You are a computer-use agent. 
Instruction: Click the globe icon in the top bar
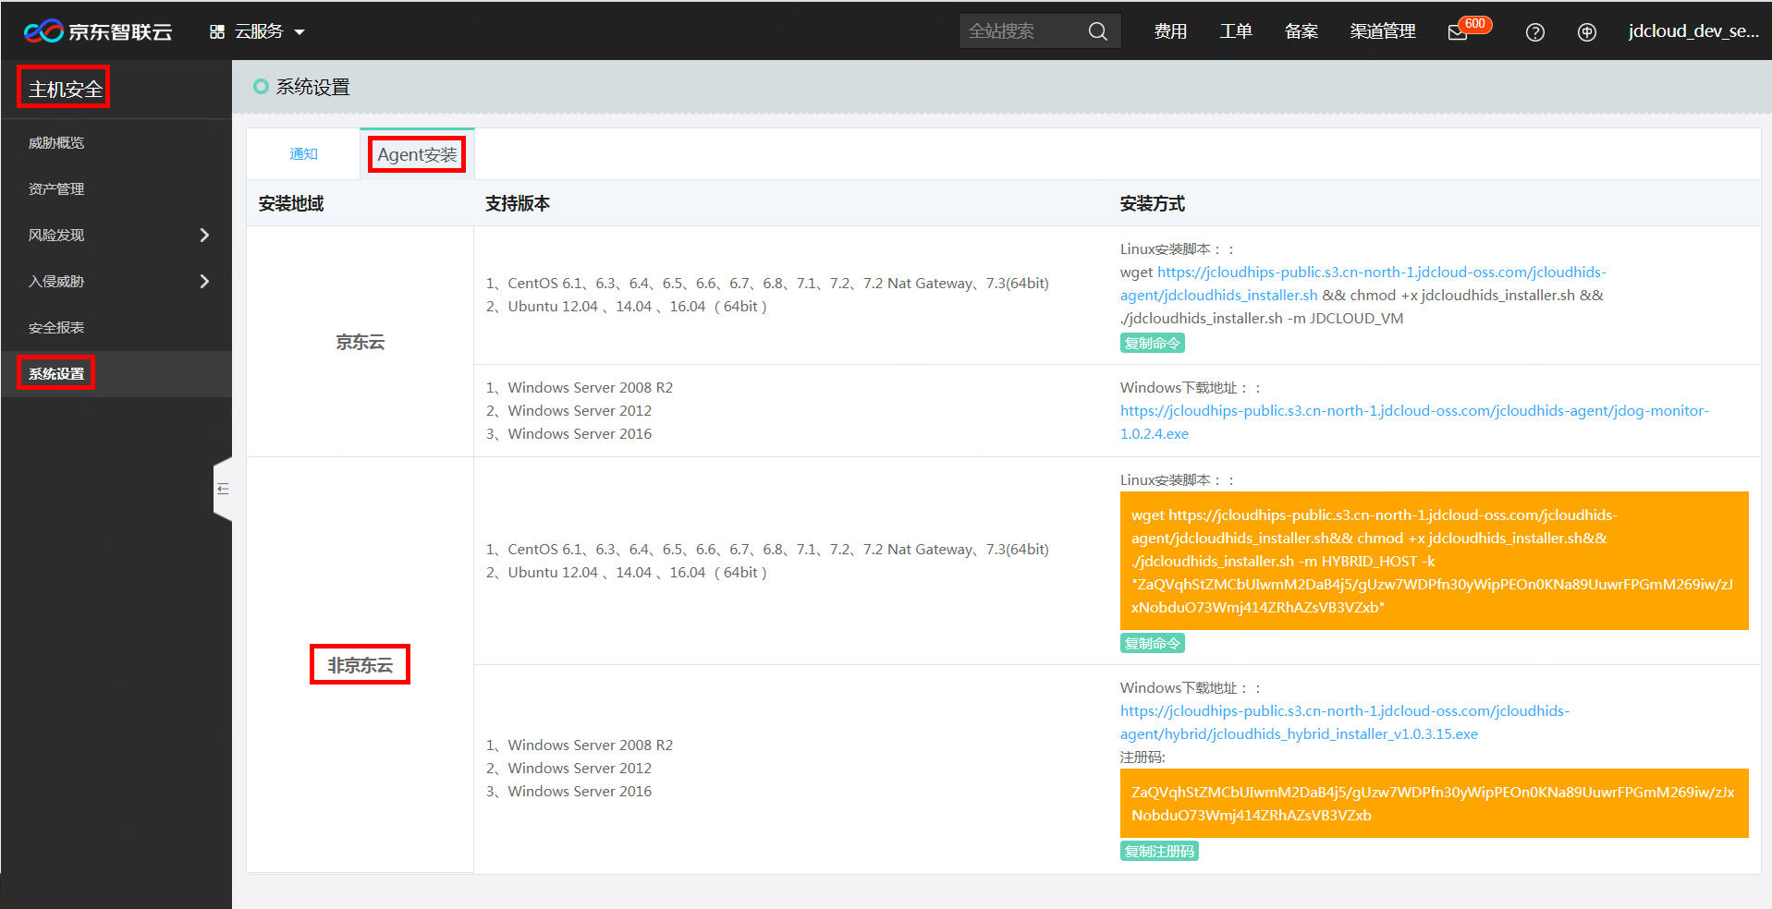[1587, 31]
